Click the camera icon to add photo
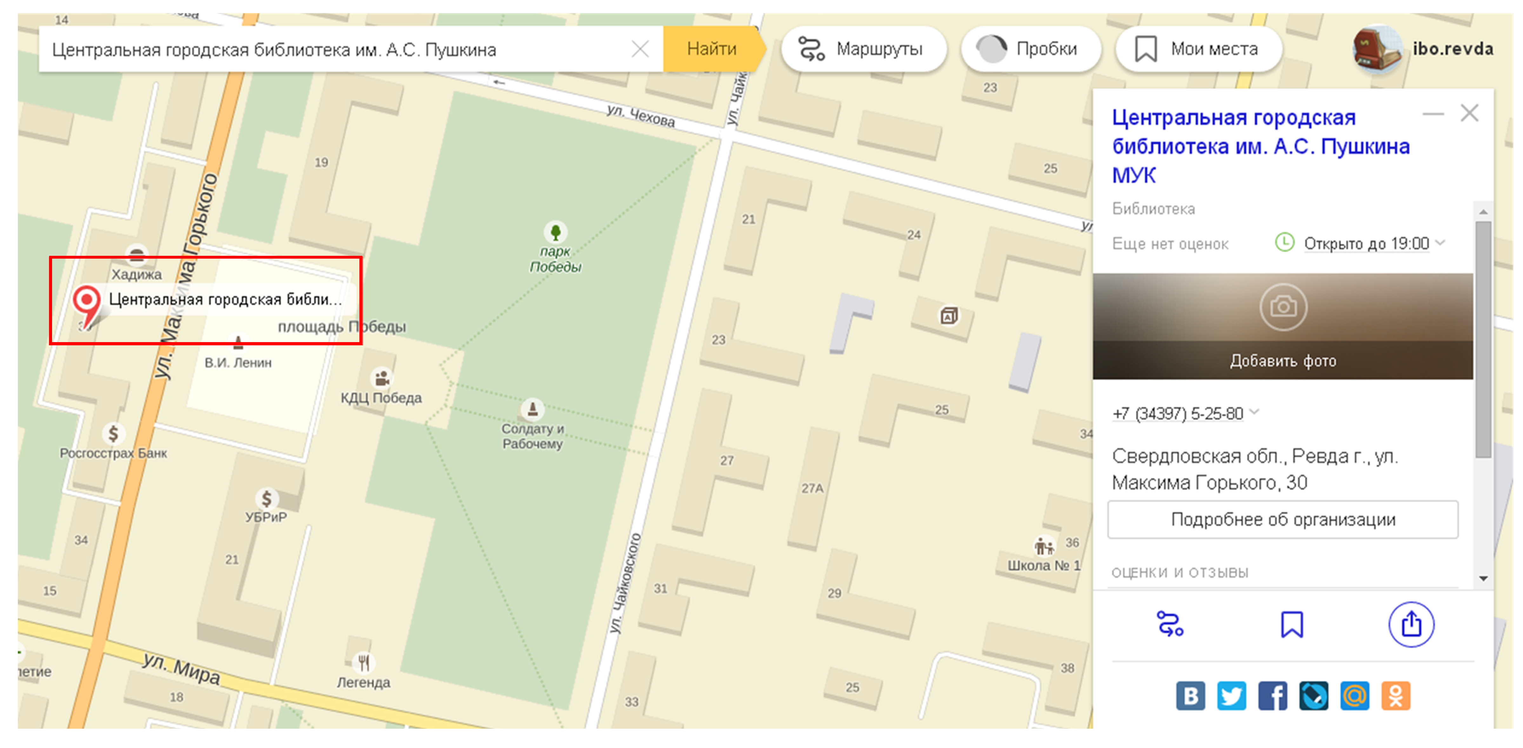The width and height of the screenshot is (1523, 748). pos(1283,307)
